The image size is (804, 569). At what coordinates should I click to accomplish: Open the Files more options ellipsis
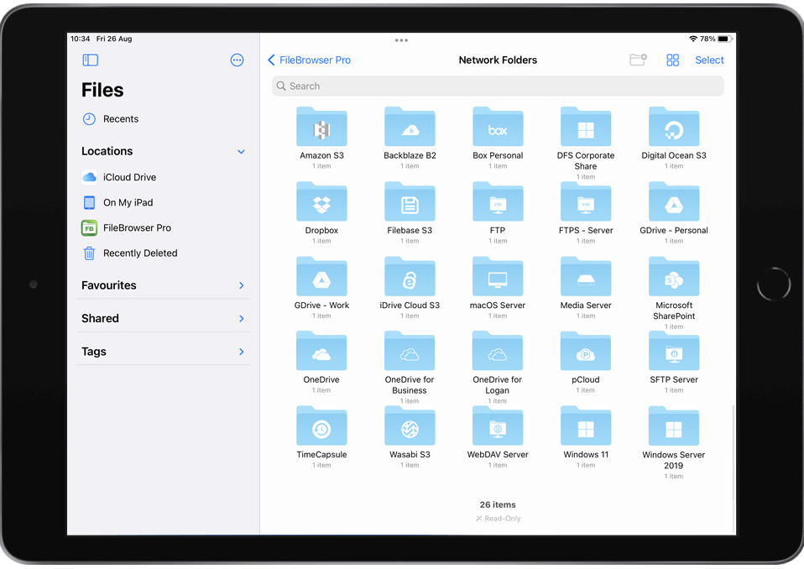[237, 60]
